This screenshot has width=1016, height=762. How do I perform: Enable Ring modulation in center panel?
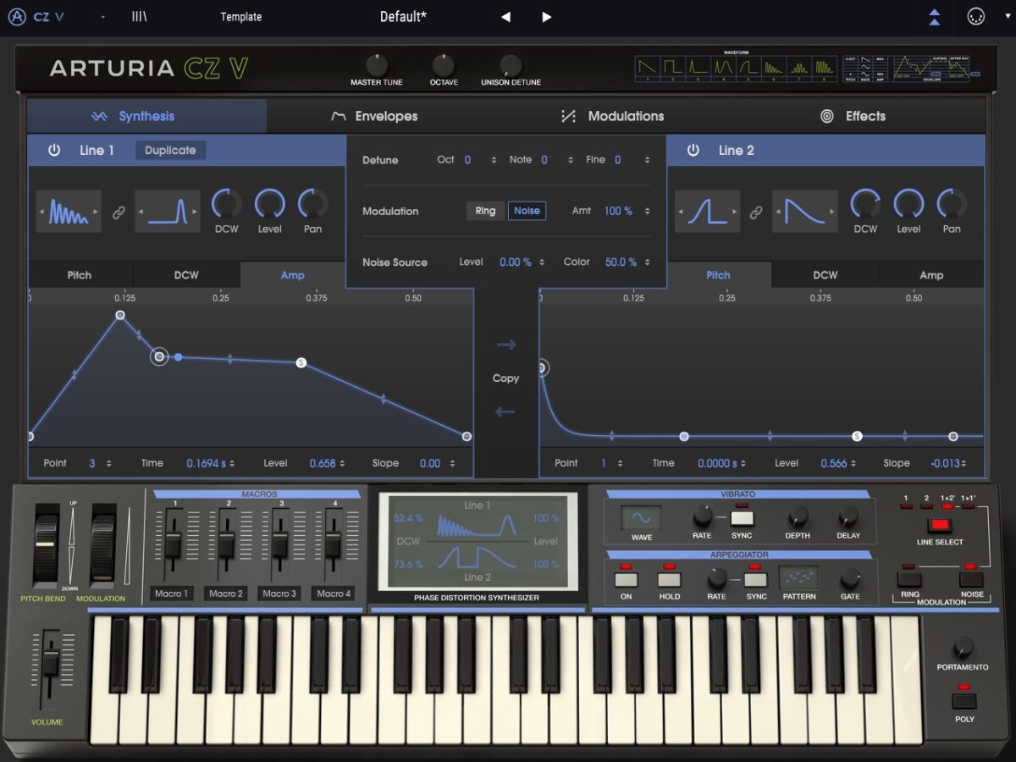(x=485, y=211)
